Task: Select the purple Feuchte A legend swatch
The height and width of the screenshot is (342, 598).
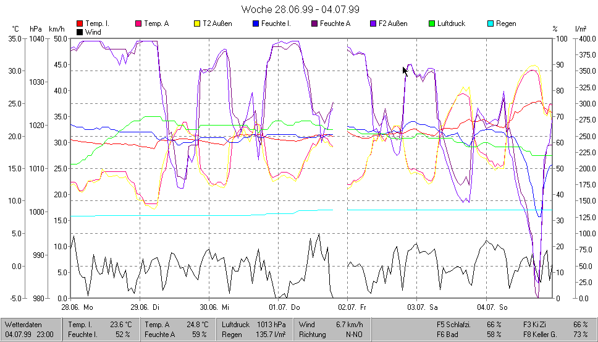Action: click(314, 24)
